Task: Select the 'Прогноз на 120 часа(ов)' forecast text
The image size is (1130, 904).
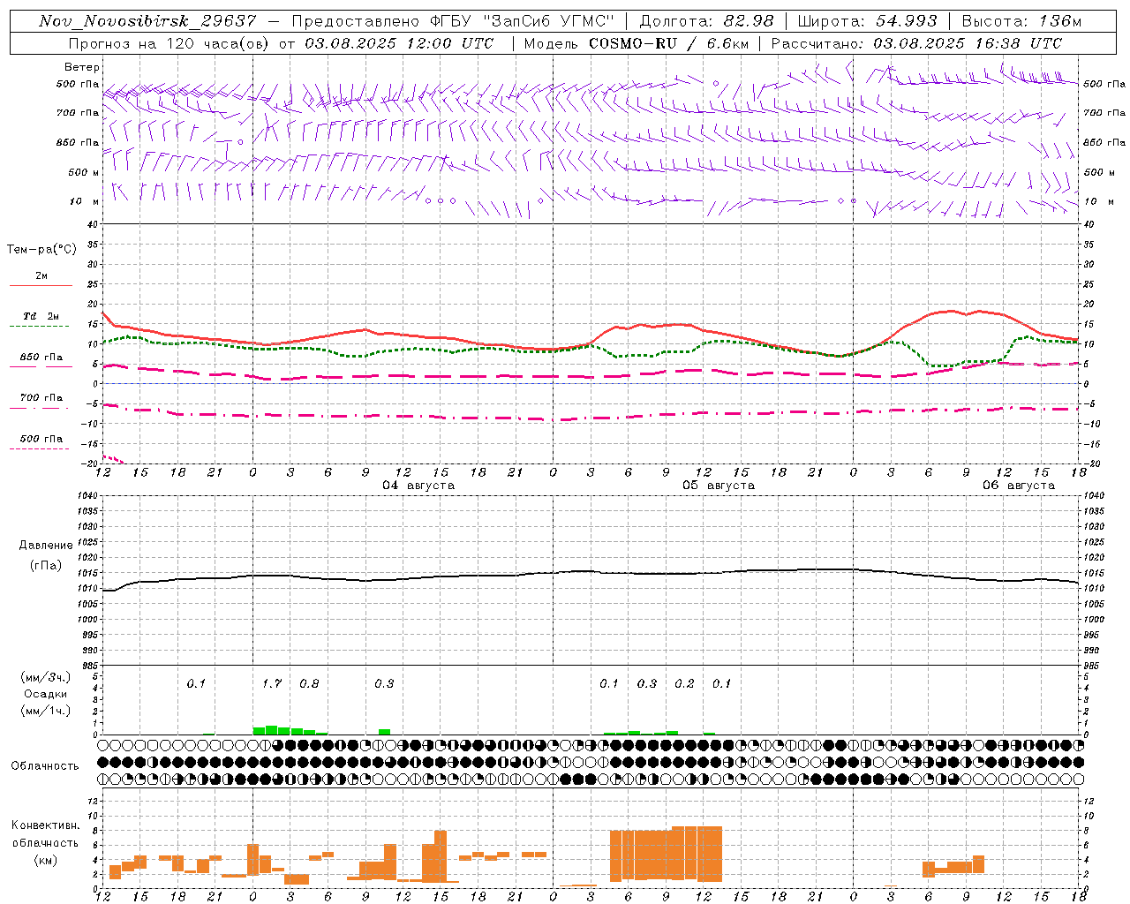Action: 169,43
